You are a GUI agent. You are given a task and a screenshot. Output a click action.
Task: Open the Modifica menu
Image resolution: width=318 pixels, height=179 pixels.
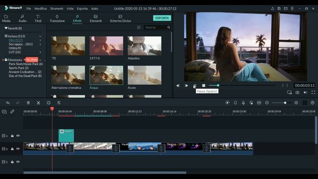[41, 8]
